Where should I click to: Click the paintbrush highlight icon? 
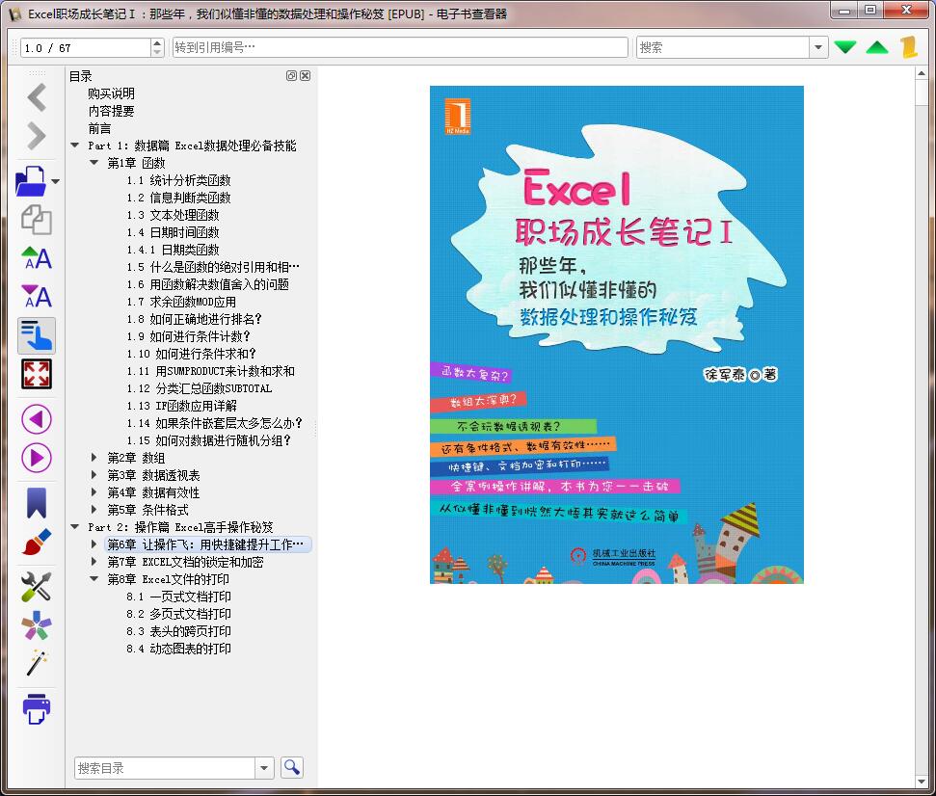point(37,542)
